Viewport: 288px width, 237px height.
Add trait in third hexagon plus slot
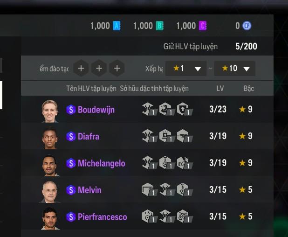point(117,69)
